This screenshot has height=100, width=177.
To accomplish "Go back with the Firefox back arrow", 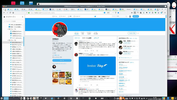I will tap(4, 13).
